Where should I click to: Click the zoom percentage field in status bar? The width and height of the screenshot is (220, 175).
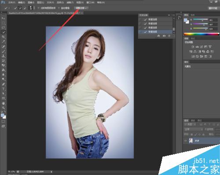coord(11,171)
